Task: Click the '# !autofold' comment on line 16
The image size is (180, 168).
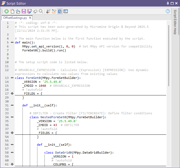Action: pyautogui.click(x=32, y=90)
